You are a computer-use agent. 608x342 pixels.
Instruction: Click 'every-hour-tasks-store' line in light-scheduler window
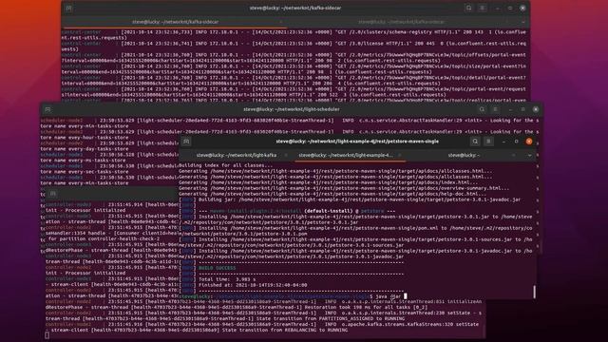(85, 137)
